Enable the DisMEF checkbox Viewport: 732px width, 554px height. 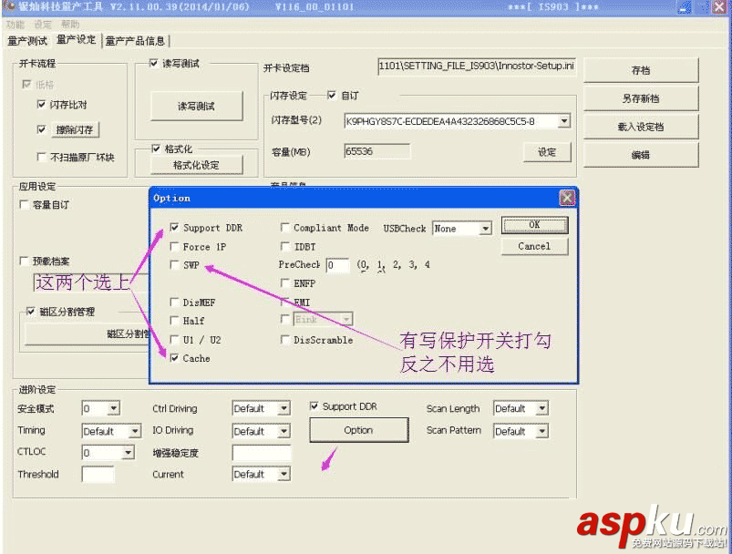tap(175, 303)
